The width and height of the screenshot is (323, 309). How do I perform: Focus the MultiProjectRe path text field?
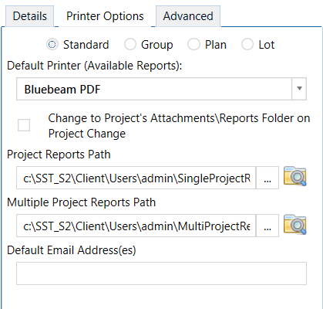[x=136, y=226]
